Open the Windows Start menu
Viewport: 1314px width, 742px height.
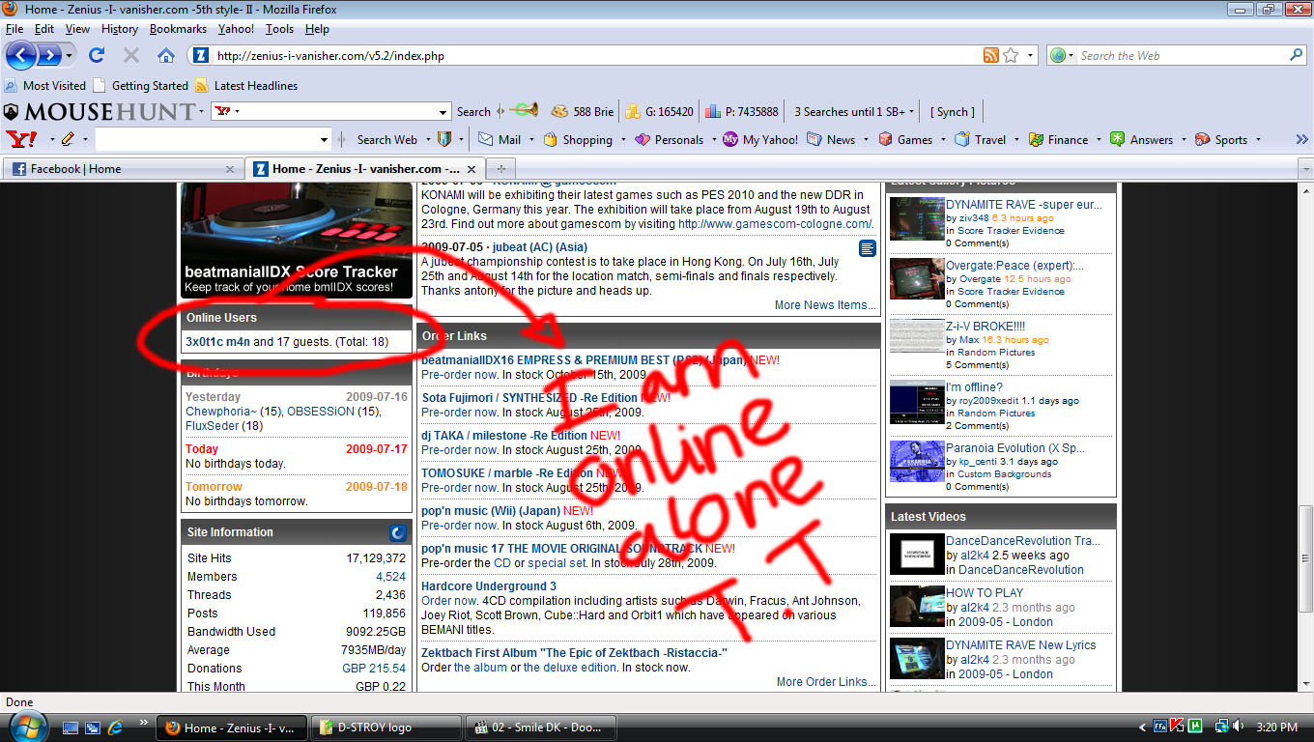click(x=27, y=726)
